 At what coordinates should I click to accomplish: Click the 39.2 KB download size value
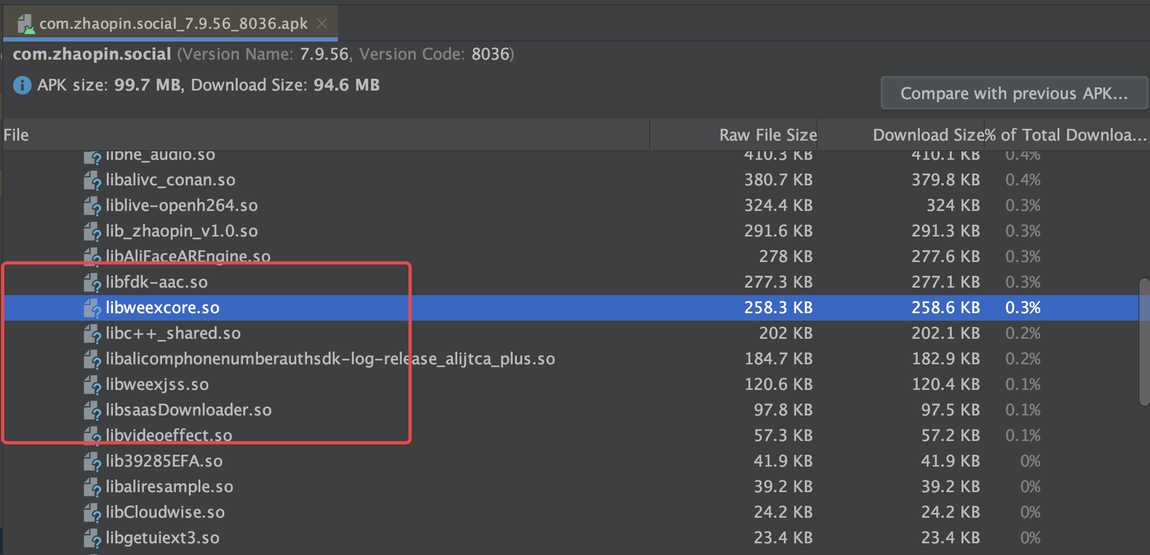pos(951,487)
